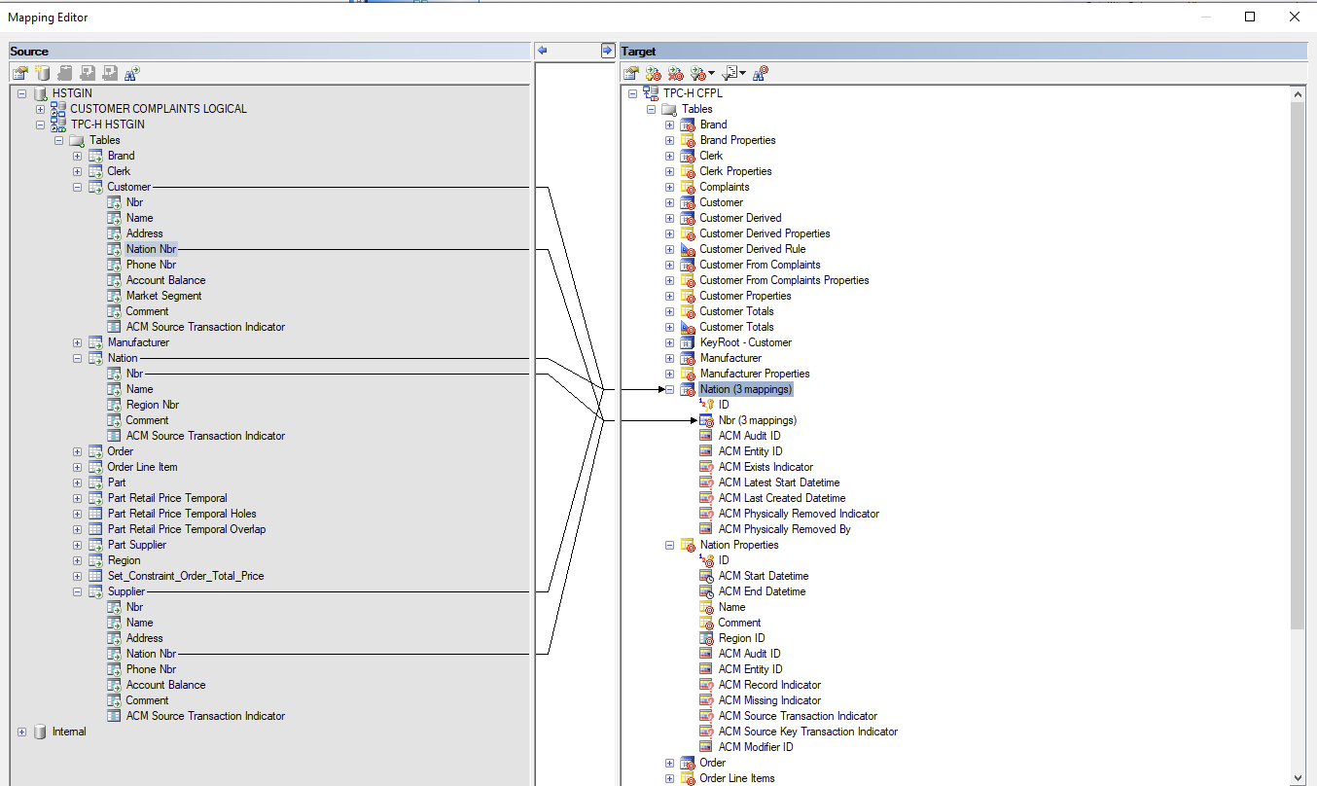The width and height of the screenshot is (1317, 786).
Task: Select 'Market Segment' column
Action: click(x=164, y=296)
